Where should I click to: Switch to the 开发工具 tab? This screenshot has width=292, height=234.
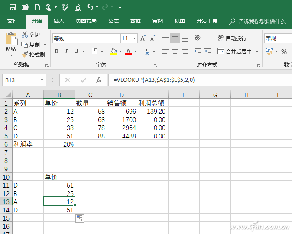coord(207,21)
